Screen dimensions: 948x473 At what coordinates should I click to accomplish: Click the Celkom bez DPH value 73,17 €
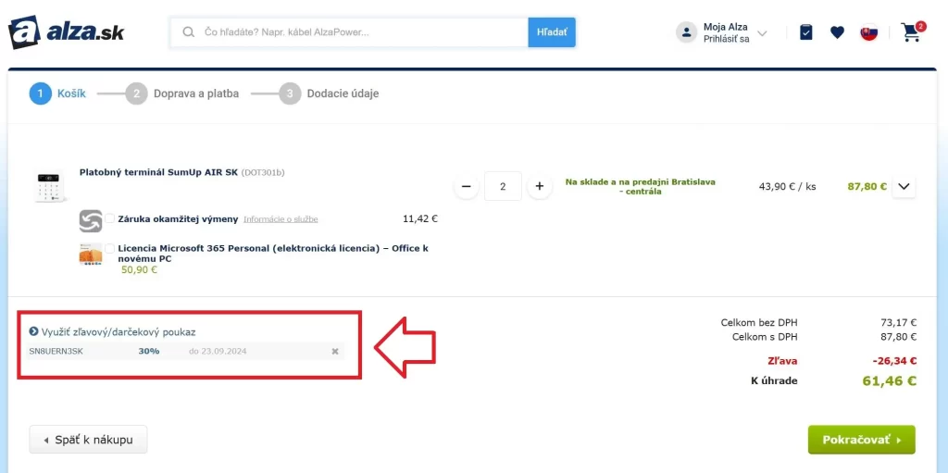click(899, 323)
